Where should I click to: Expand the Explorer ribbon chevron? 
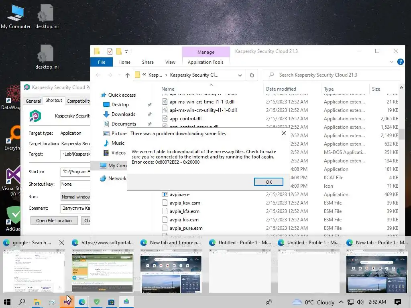(392, 62)
